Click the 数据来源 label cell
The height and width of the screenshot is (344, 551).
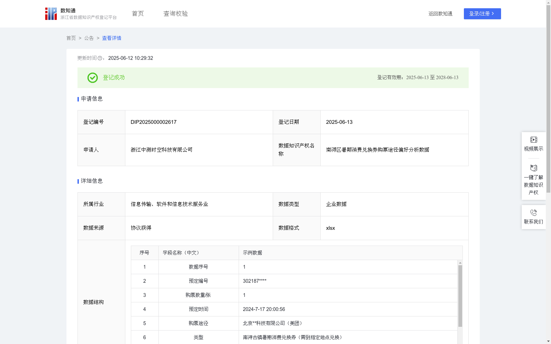[x=101, y=228]
